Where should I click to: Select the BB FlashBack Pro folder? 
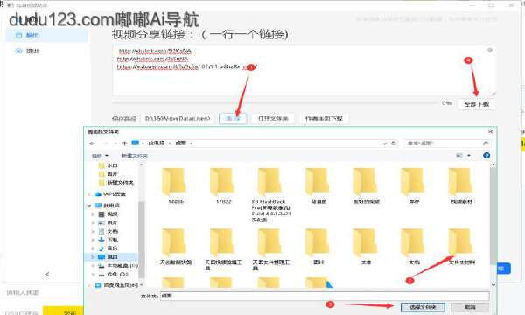271,194
